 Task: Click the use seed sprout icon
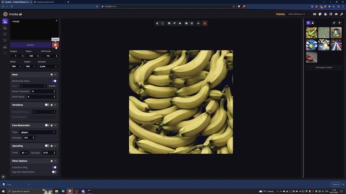pyautogui.click(x=175, y=23)
